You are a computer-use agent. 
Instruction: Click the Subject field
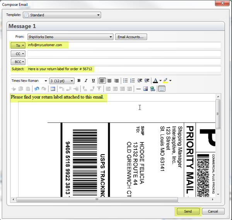pos(124,69)
